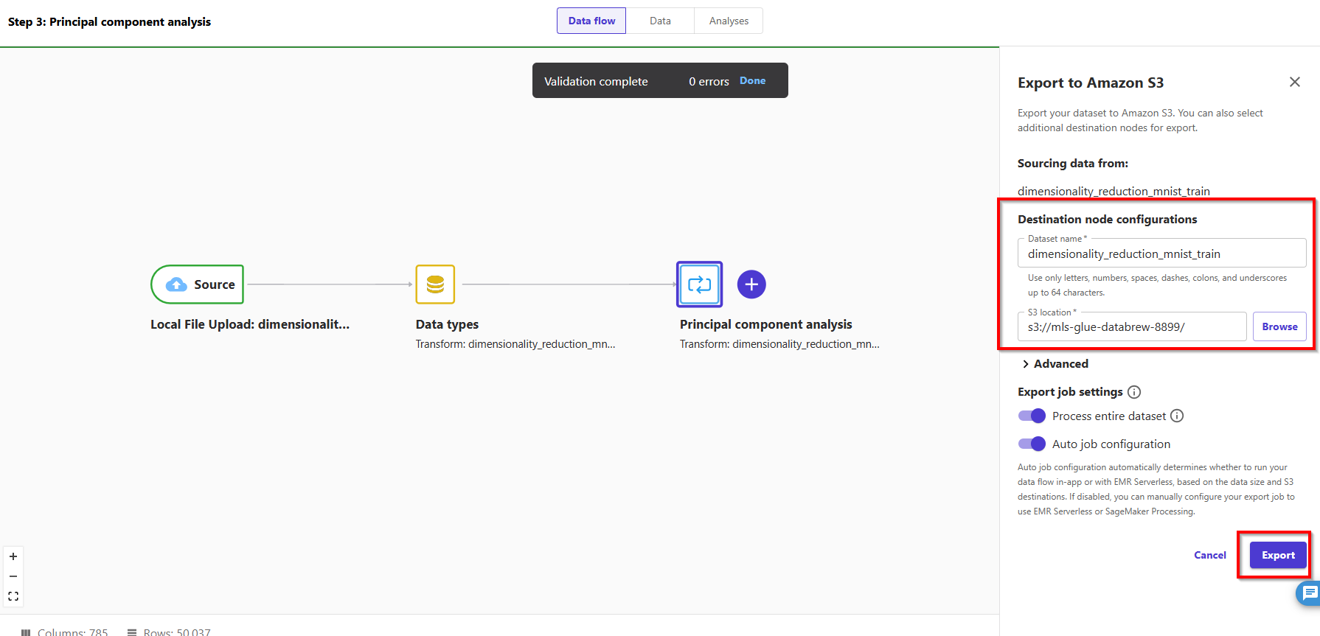Click info icon next to Process entire dataset

tap(1177, 416)
